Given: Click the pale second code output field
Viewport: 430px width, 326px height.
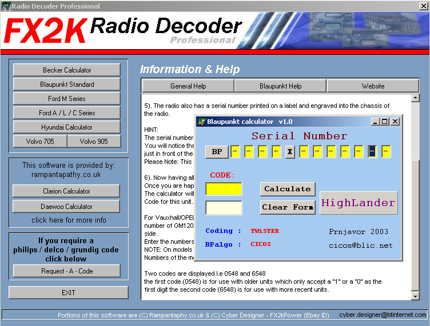Looking at the screenshot, I should coord(224,207).
